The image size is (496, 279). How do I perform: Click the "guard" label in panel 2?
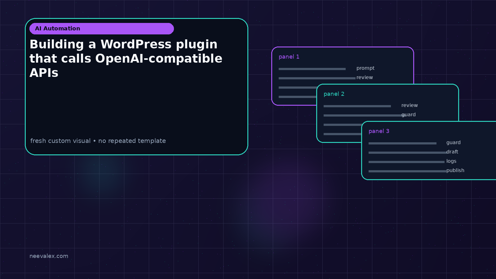click(409, 115)
